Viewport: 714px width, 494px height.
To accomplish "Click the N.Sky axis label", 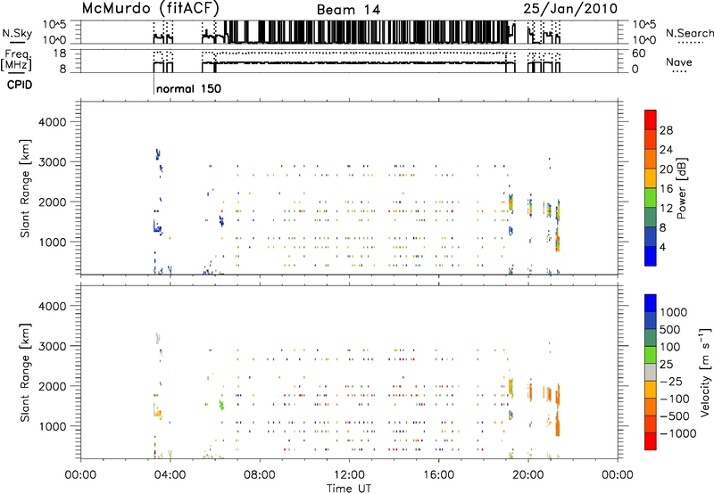I will 17,33.
